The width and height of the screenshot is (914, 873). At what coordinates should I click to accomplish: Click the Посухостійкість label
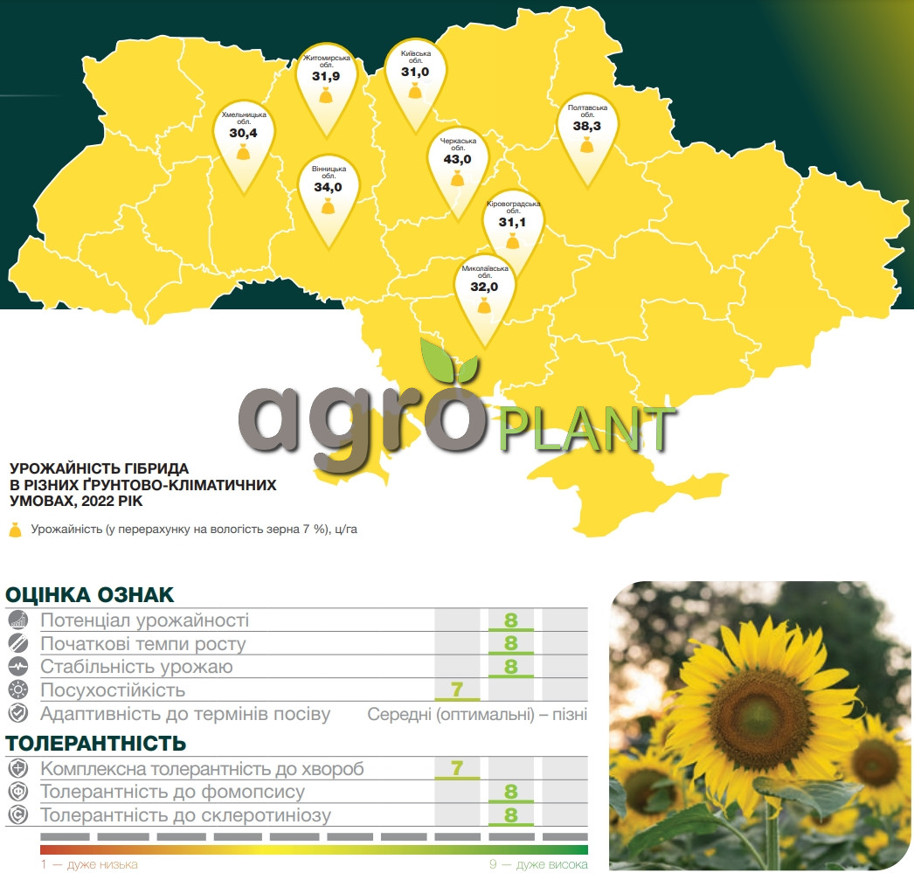pos(113,690)
